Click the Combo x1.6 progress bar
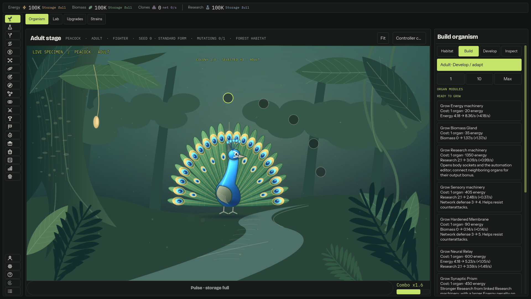Viewport: 531px width, 299px height. [x=413, y=292]
